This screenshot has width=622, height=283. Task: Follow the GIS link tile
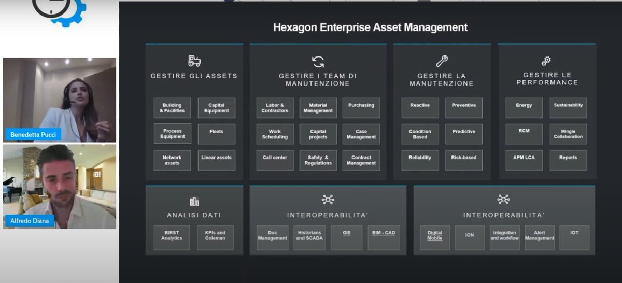pyautogui.click(x=346, y=238)
